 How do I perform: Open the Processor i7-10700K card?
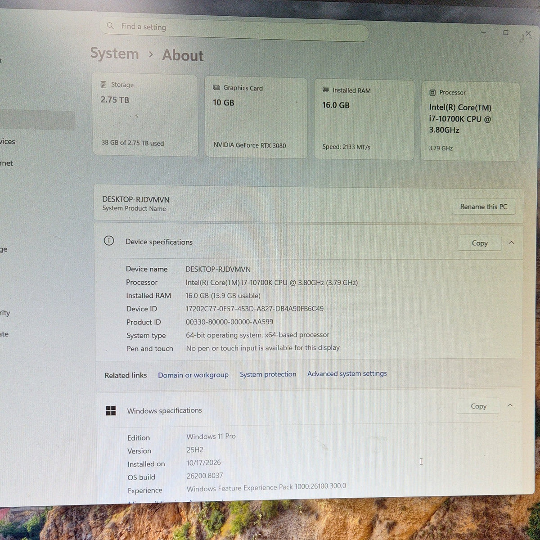click(x=470, y=121)
